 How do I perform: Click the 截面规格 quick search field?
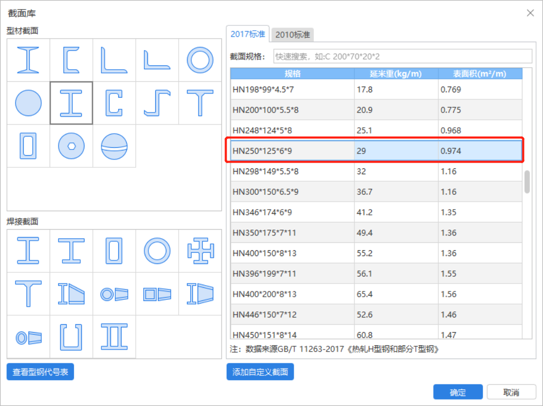point(402,56)
